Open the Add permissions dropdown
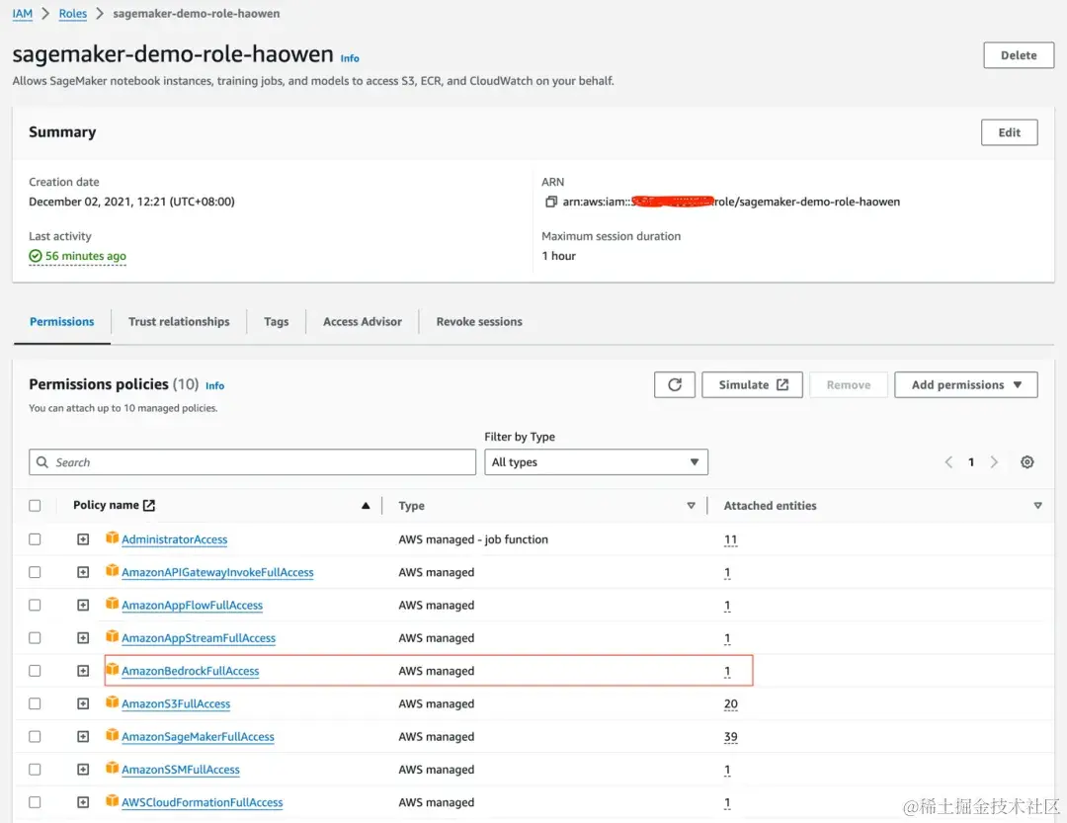 [x=965, y=384]
